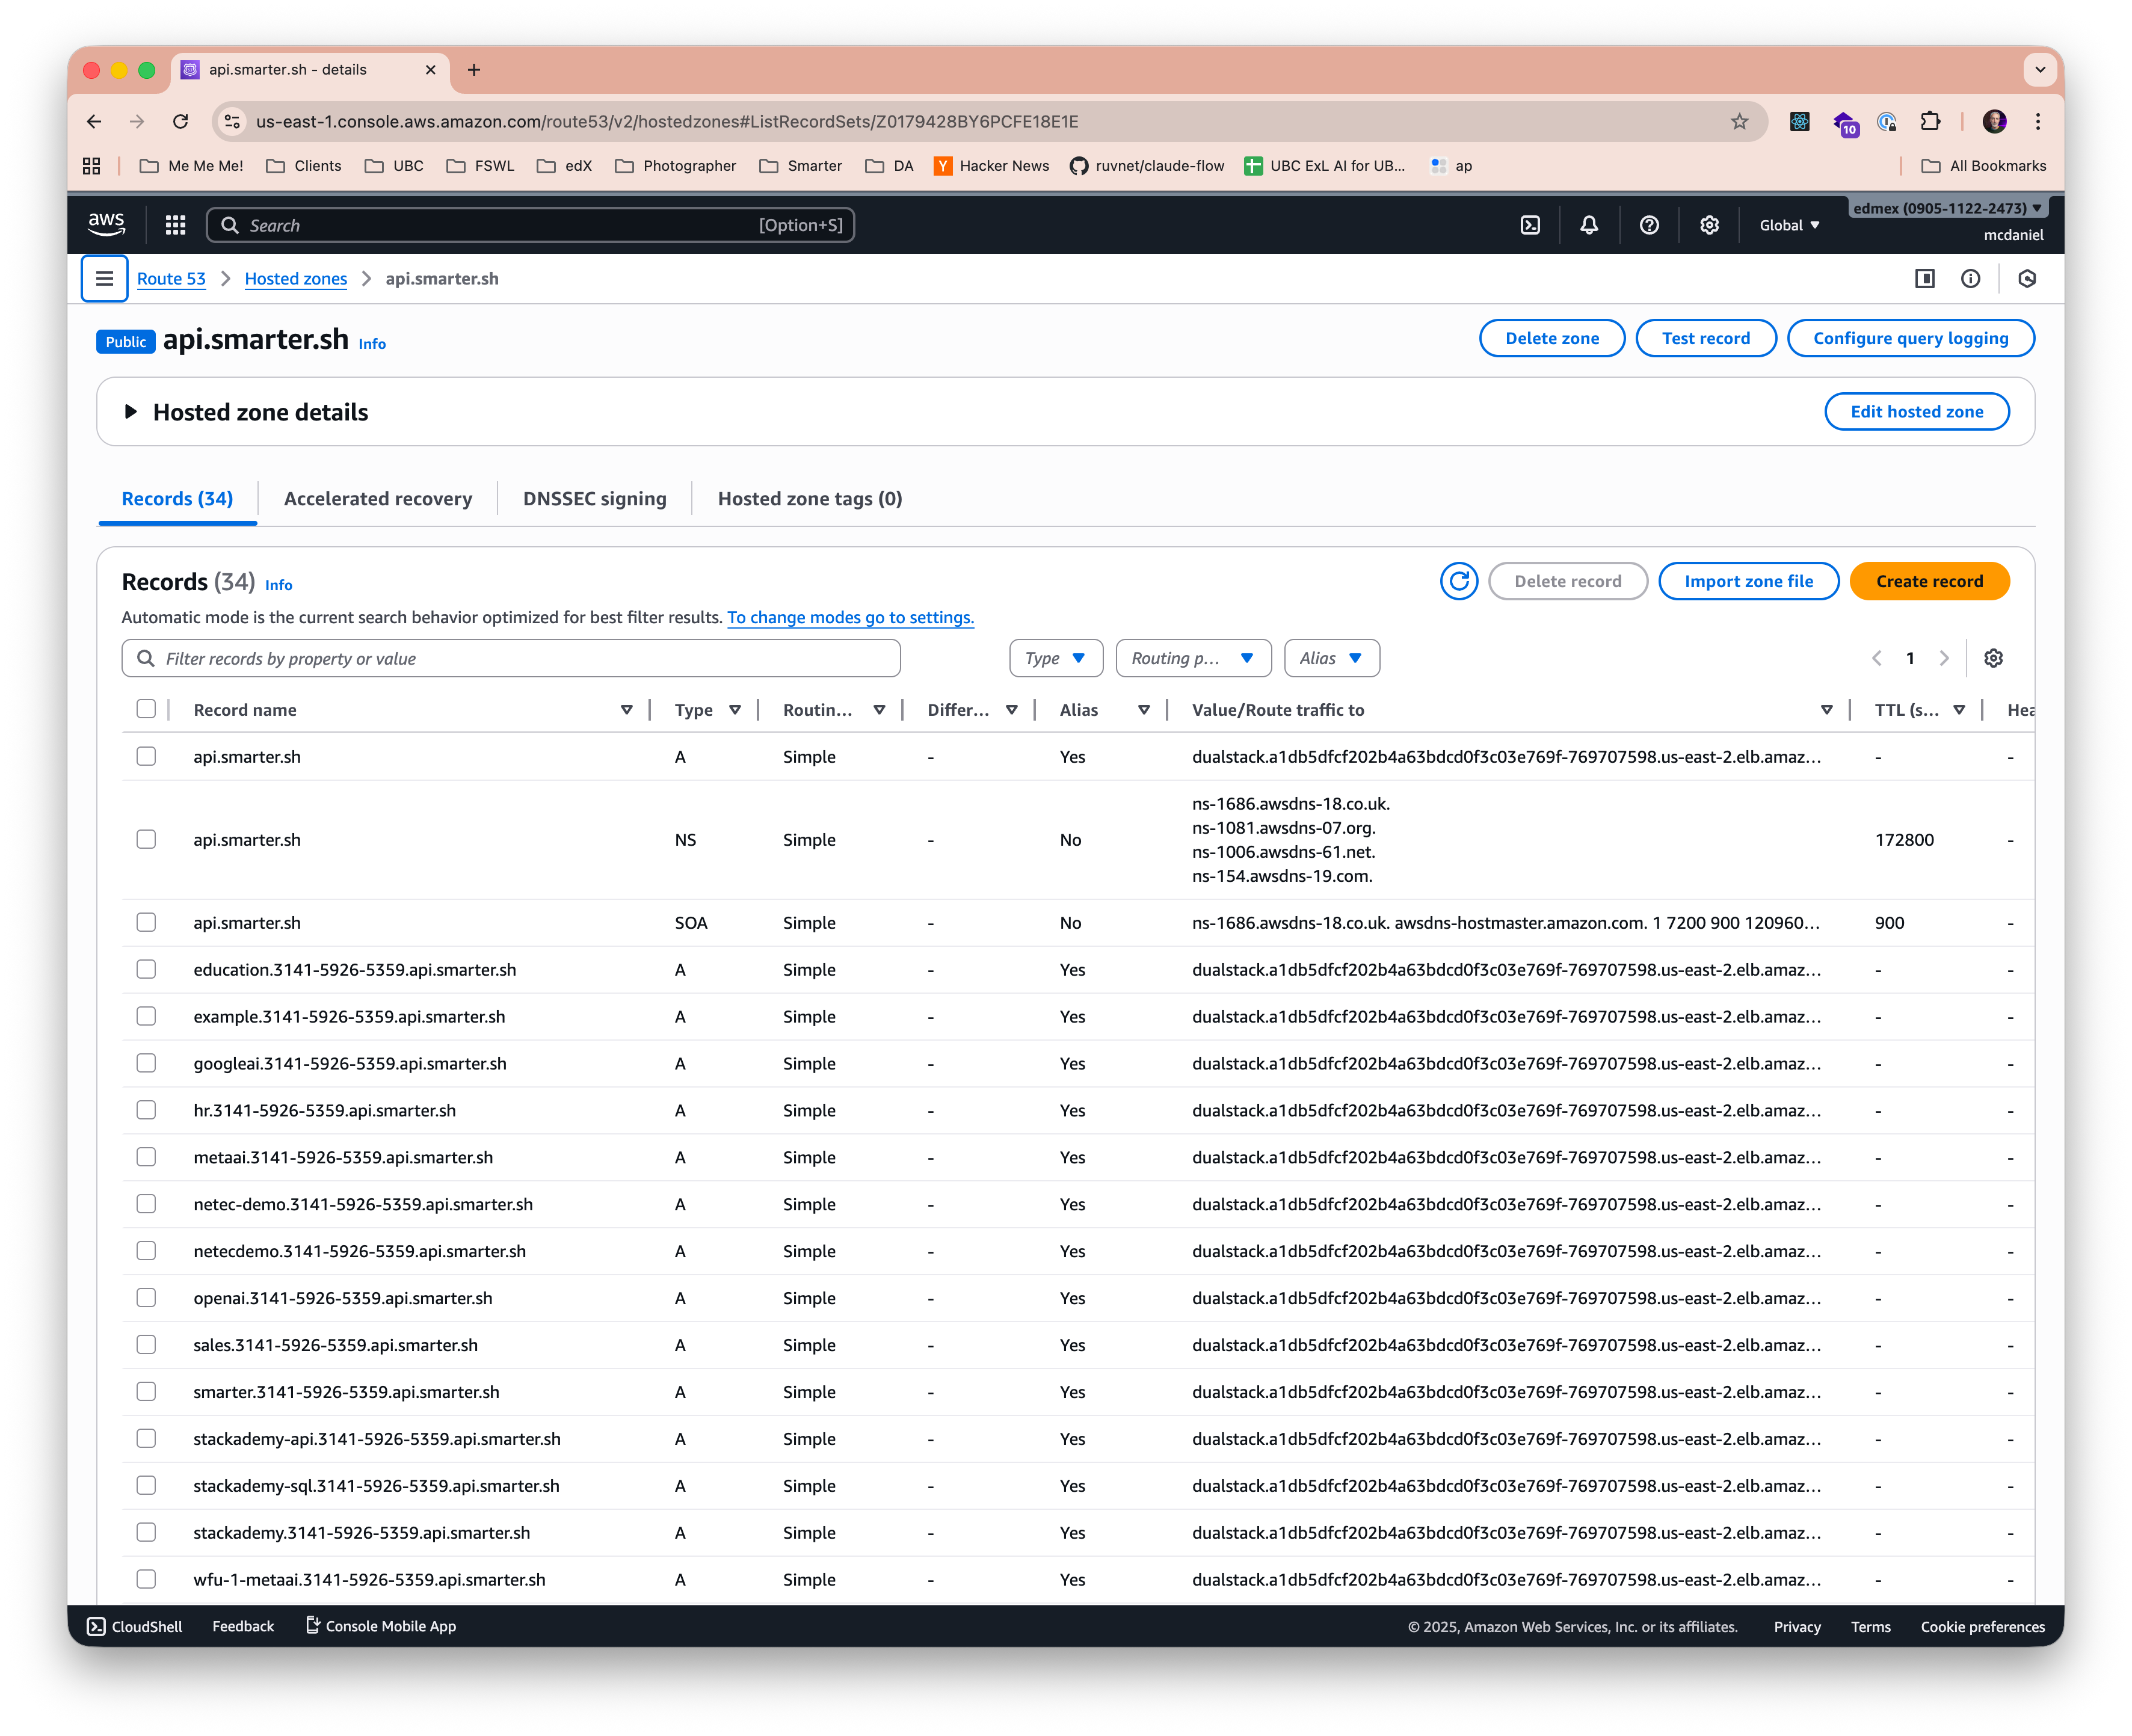The image size is (2132, 1736).
Task: Switch to Accelerated recovery tab
Action: (378, 498)
